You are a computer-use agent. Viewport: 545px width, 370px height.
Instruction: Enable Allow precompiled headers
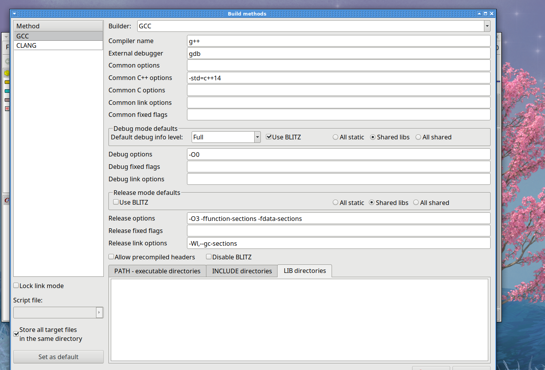(111, 257)
